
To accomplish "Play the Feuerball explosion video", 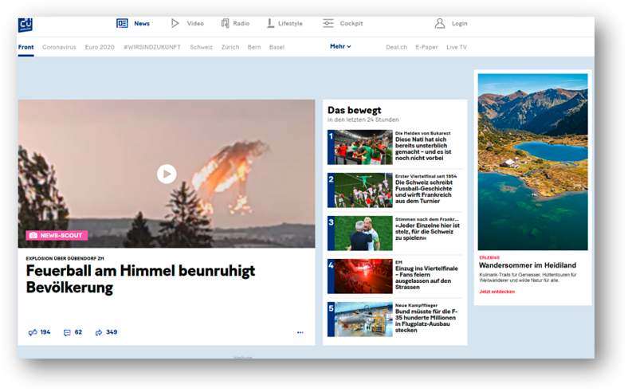I will 166,174.
